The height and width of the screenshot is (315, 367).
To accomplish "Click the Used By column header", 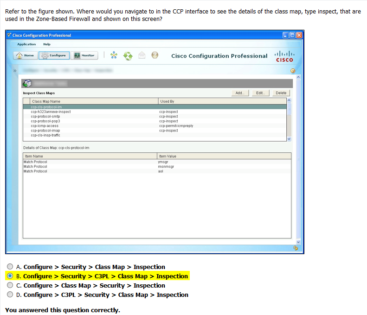I will coord(222,101).
